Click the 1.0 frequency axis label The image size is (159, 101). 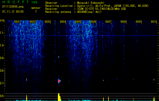[x=2, y=45]
